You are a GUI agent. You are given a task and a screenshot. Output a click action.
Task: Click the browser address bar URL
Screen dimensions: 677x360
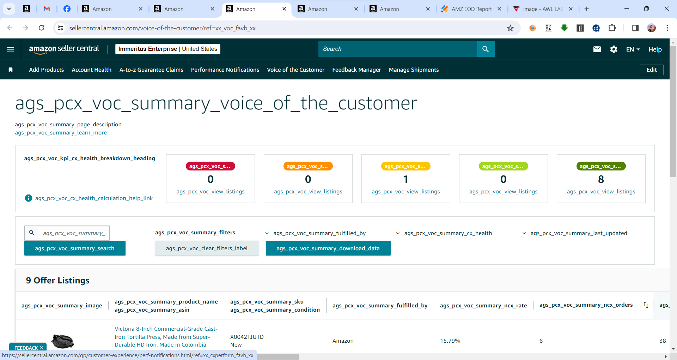point(162,28)
